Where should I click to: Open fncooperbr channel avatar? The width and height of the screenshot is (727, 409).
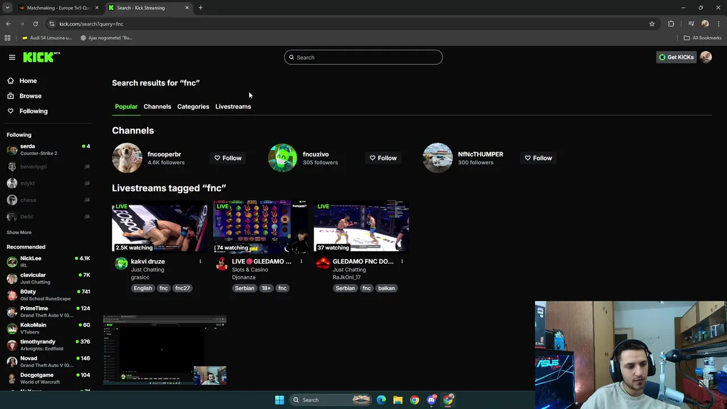[127, 158]
